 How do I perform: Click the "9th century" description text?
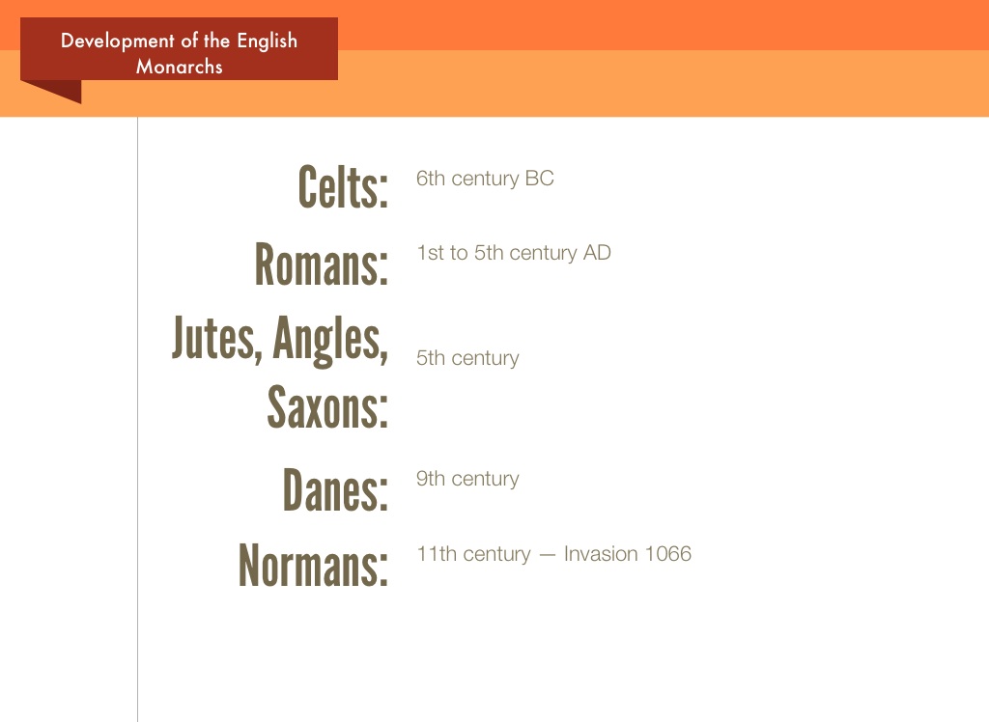[x=467, y=479]
